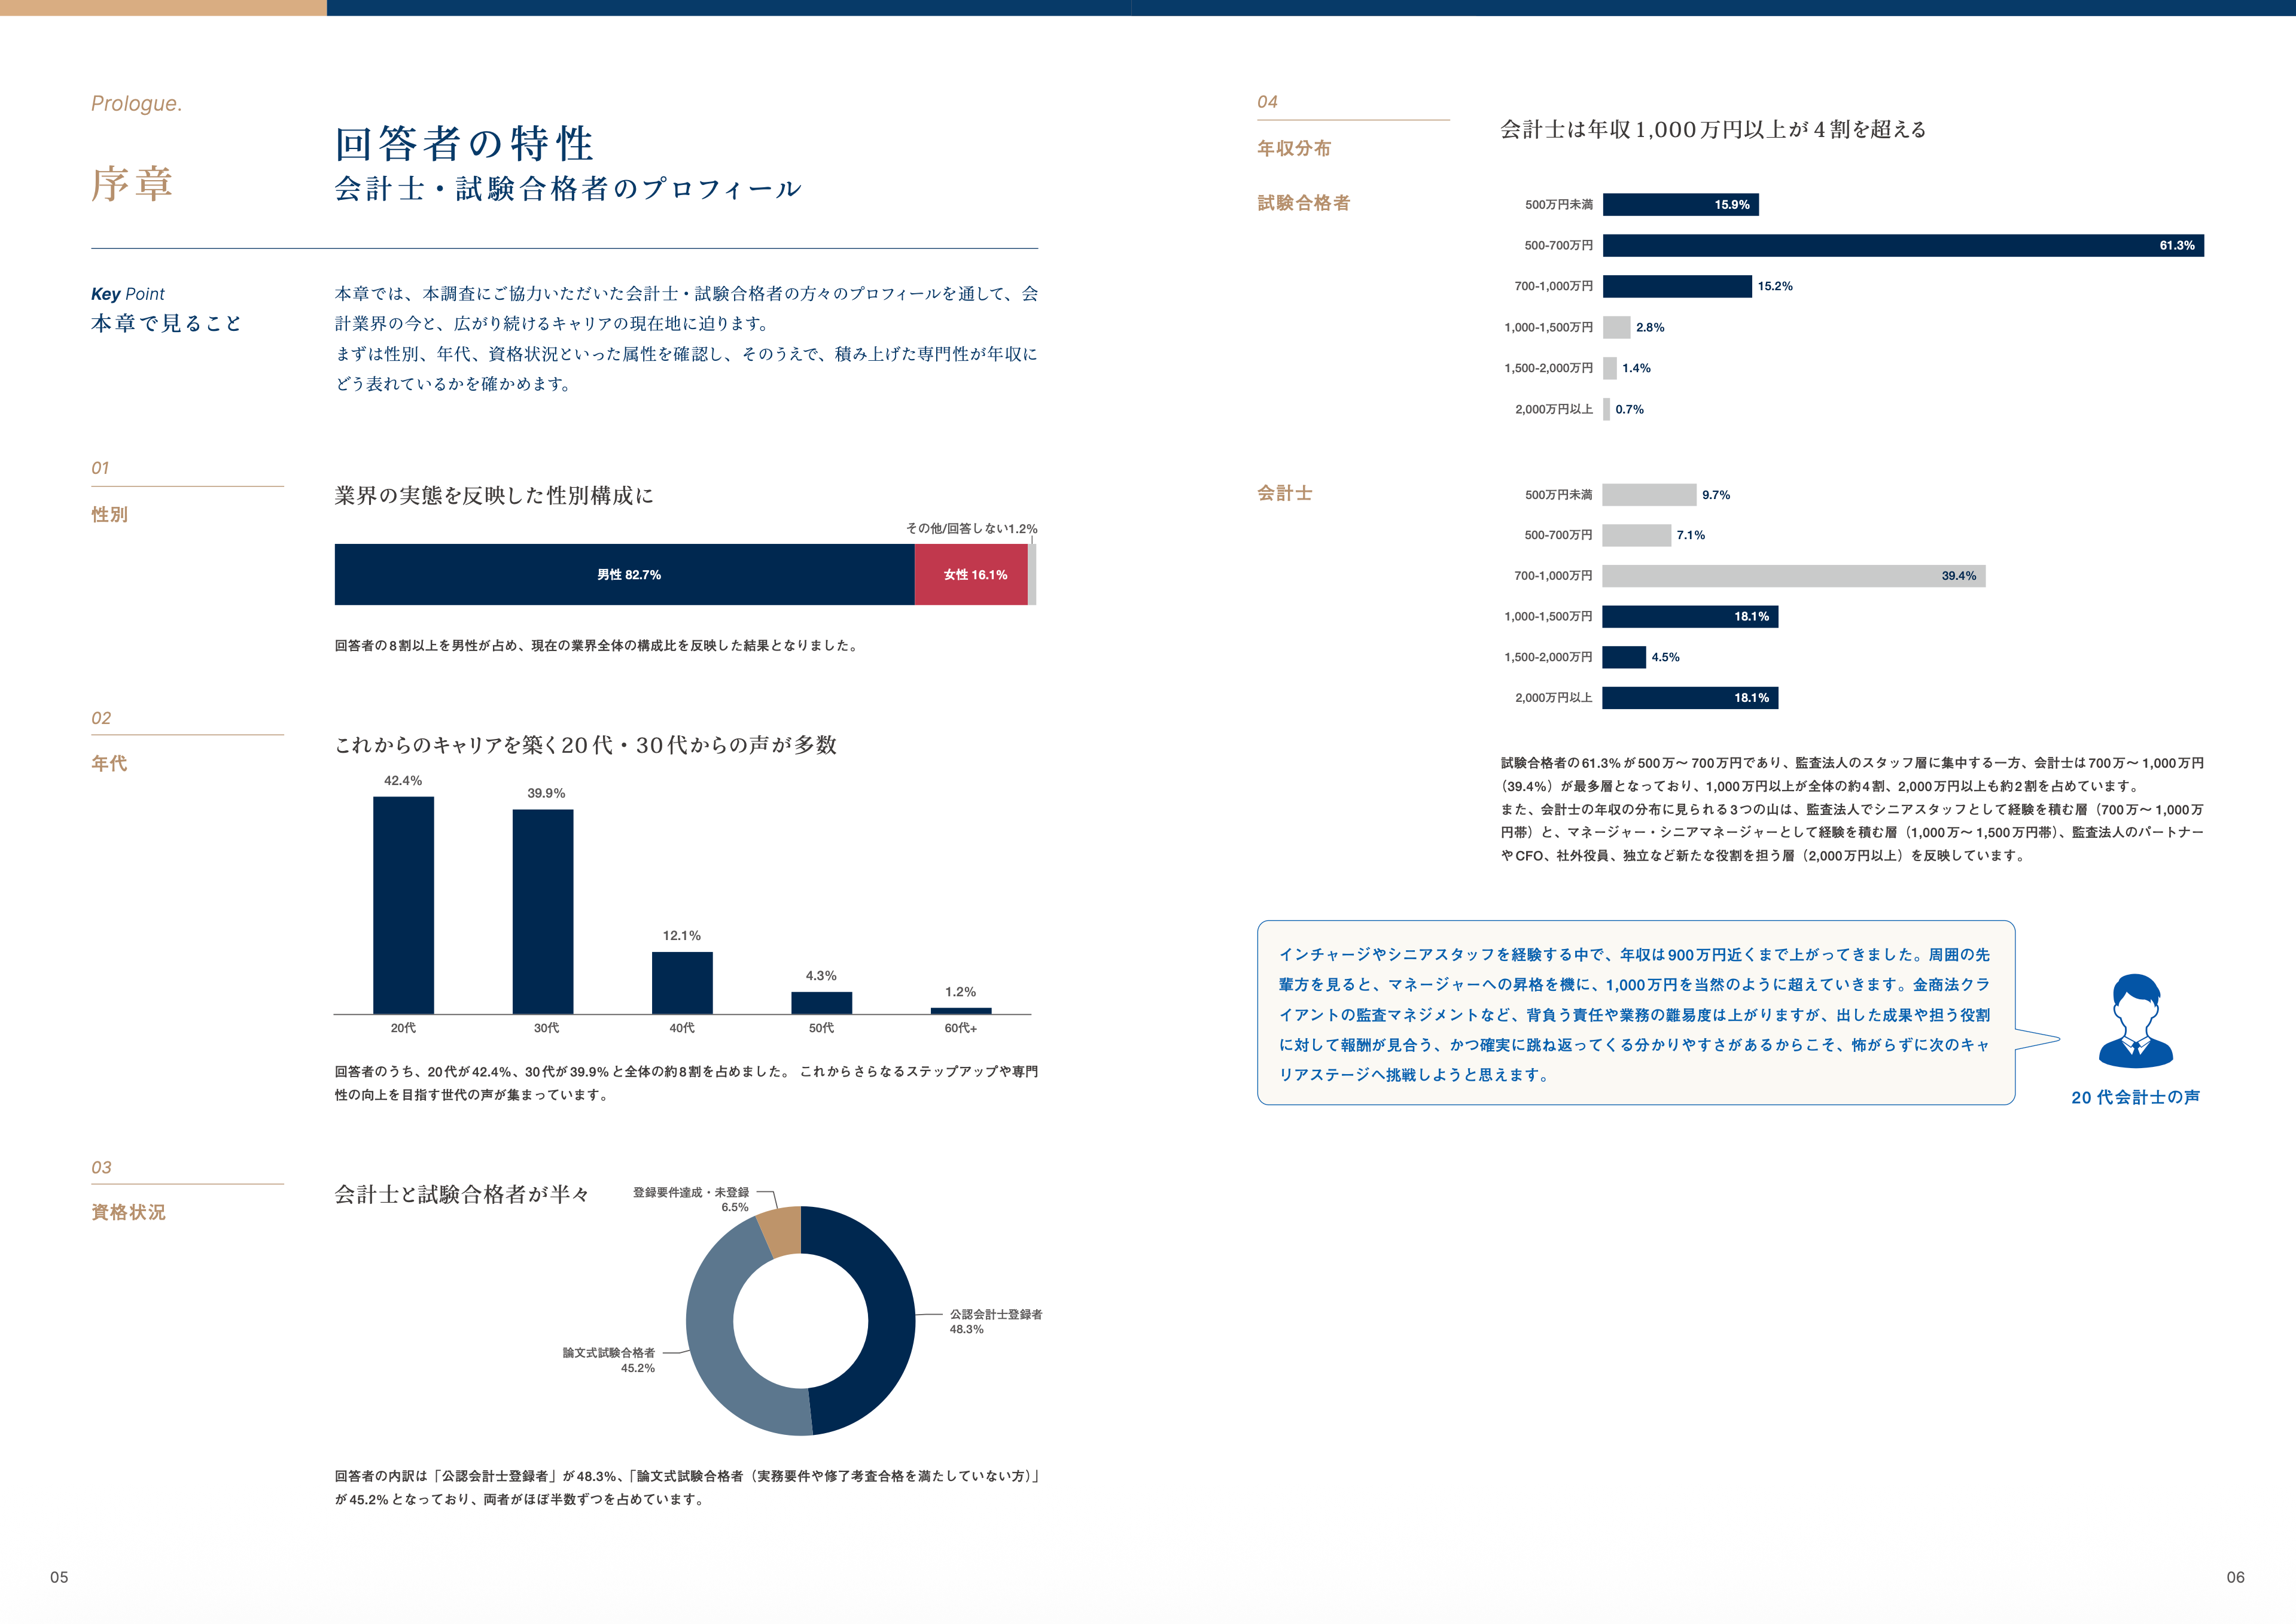
Task: Click the '0.7%' value label
Action: point(1629,409)
